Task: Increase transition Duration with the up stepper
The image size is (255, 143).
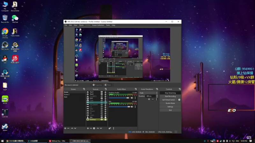Action: pyautogui.click(x=157, y=95)
